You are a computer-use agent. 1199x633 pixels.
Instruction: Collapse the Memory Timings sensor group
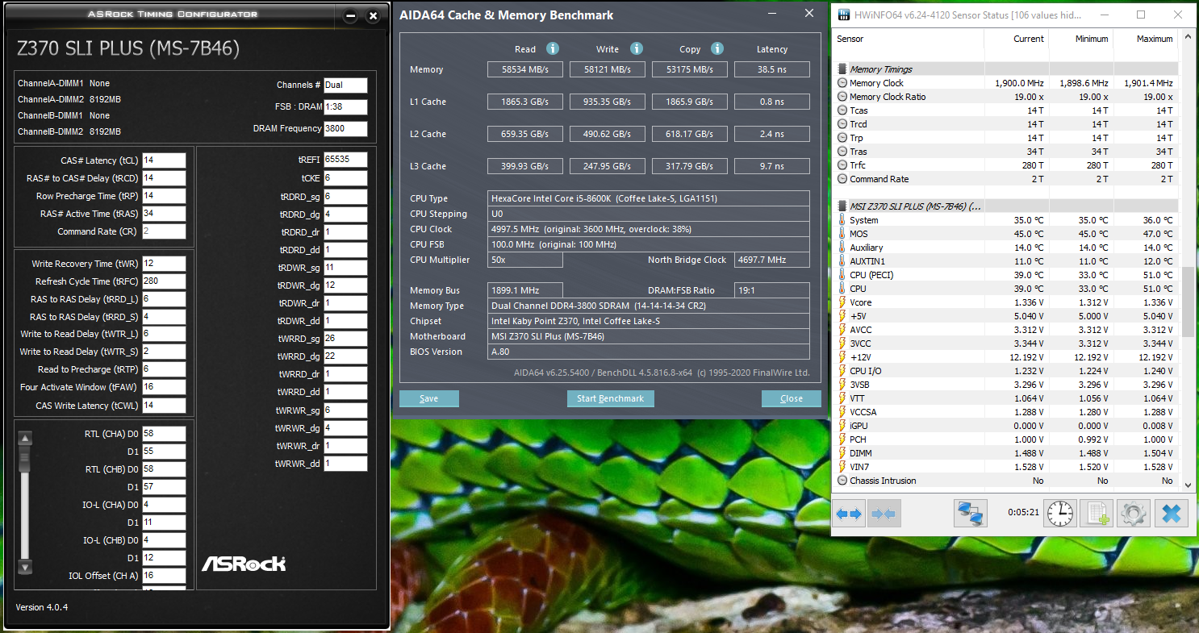tap(842, 69)
